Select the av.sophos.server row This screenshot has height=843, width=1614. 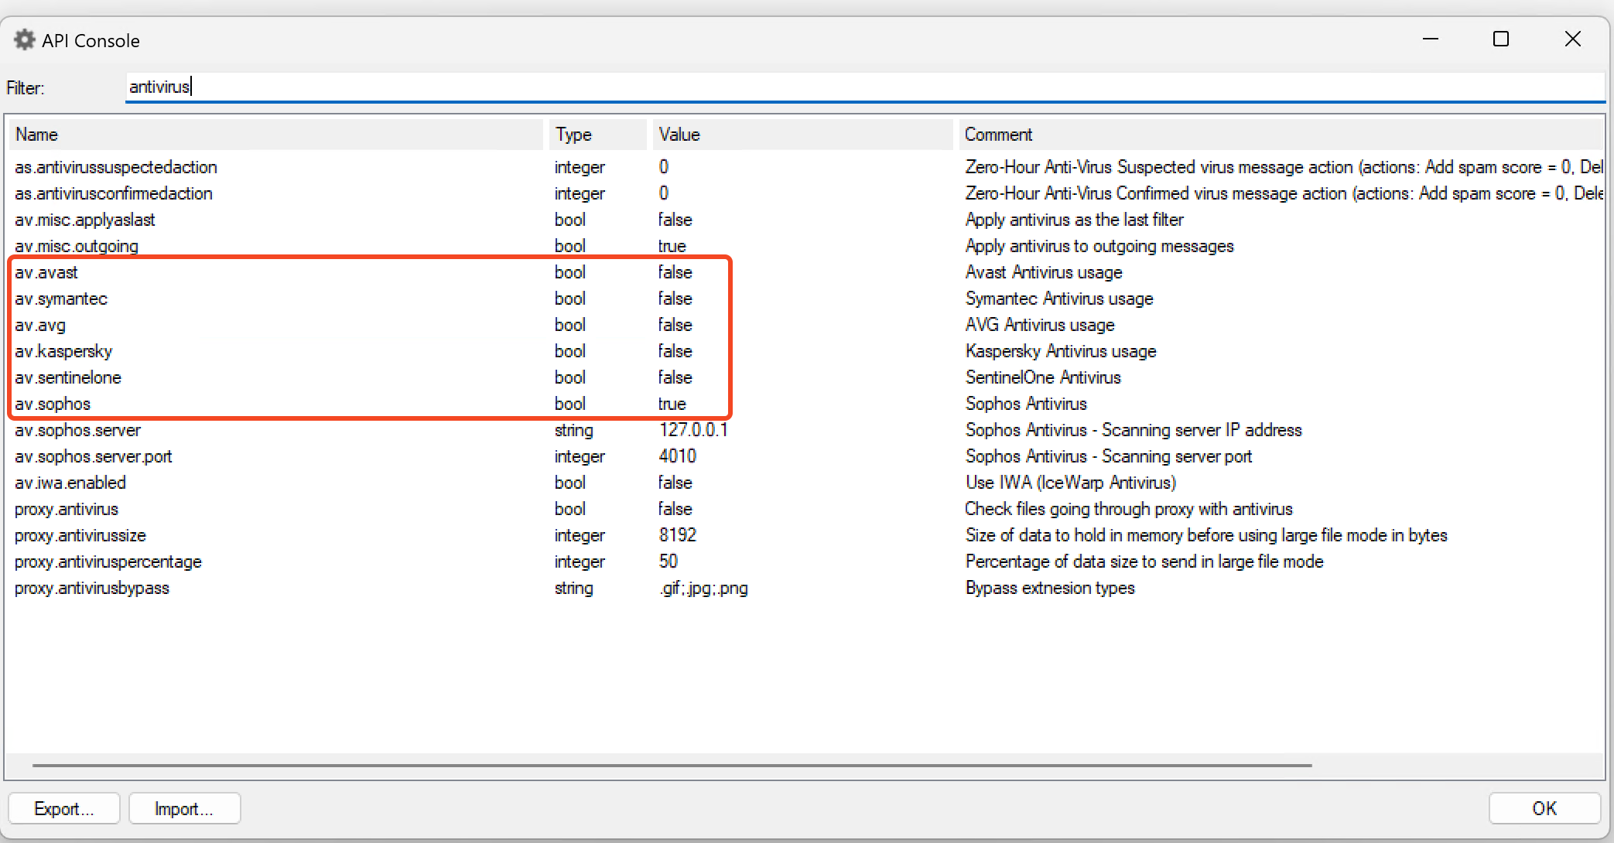point(805,430)
